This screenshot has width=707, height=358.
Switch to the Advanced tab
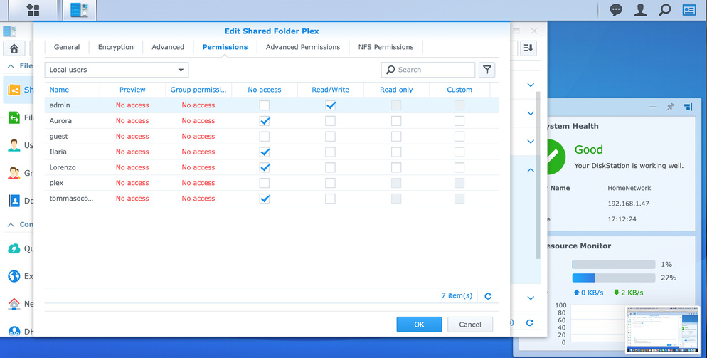point(168,47)
